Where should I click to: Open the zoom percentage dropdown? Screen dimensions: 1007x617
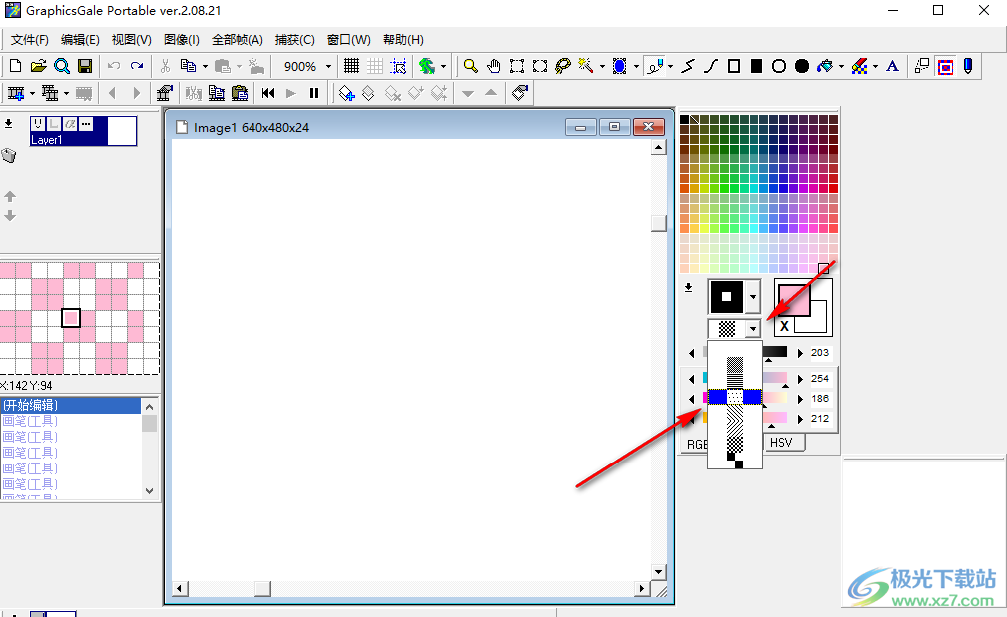click(328, 66)
